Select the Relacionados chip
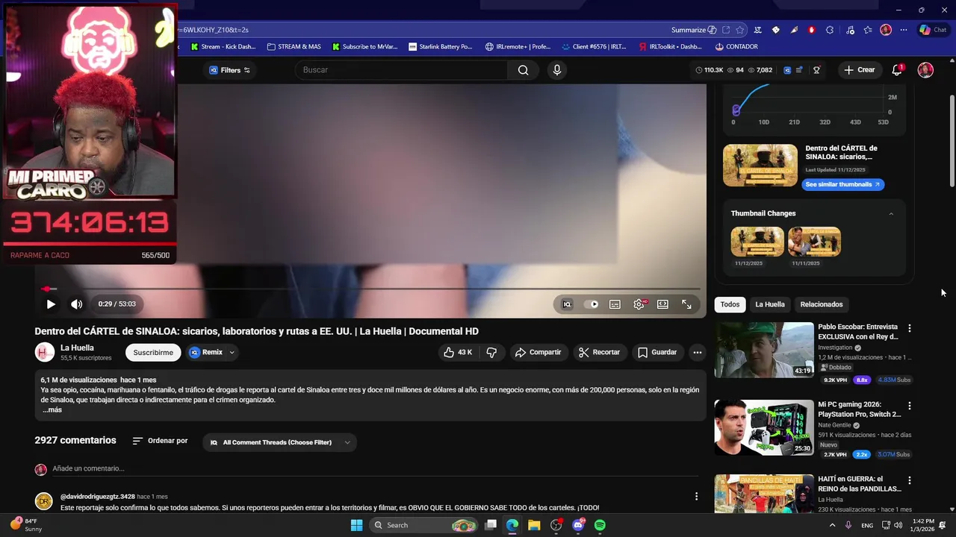 point(821,304)
